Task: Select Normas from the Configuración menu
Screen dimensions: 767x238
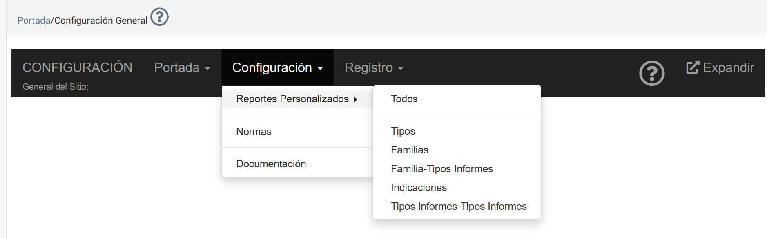Action: click(x=254, y=131)
